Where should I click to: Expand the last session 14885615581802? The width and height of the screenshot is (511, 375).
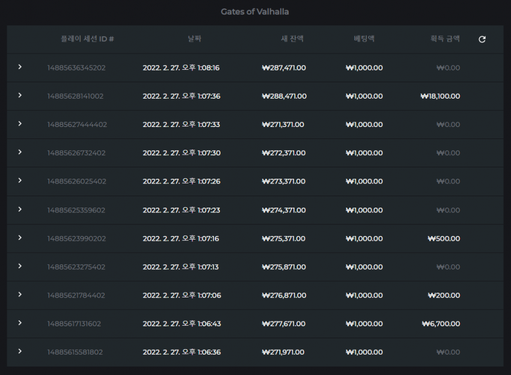tap(20, 351)
